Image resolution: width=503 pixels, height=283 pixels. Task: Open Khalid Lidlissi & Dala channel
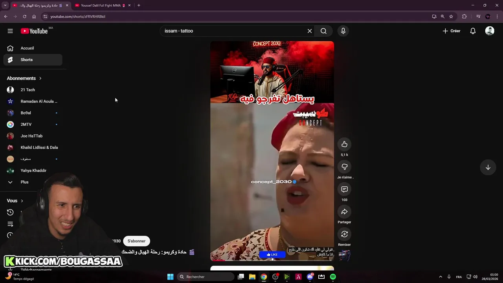pos(33,147)
